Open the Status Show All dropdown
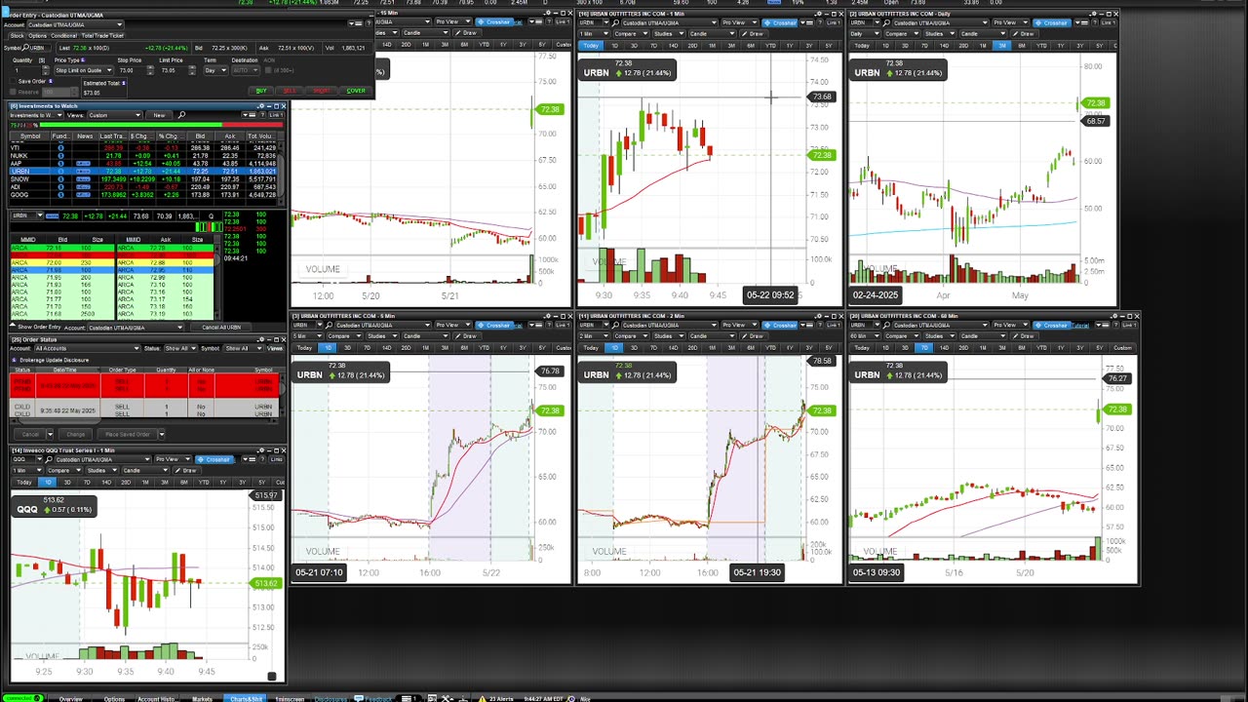The width and height of the screenshot is (1248, 702). click(180, 348)
